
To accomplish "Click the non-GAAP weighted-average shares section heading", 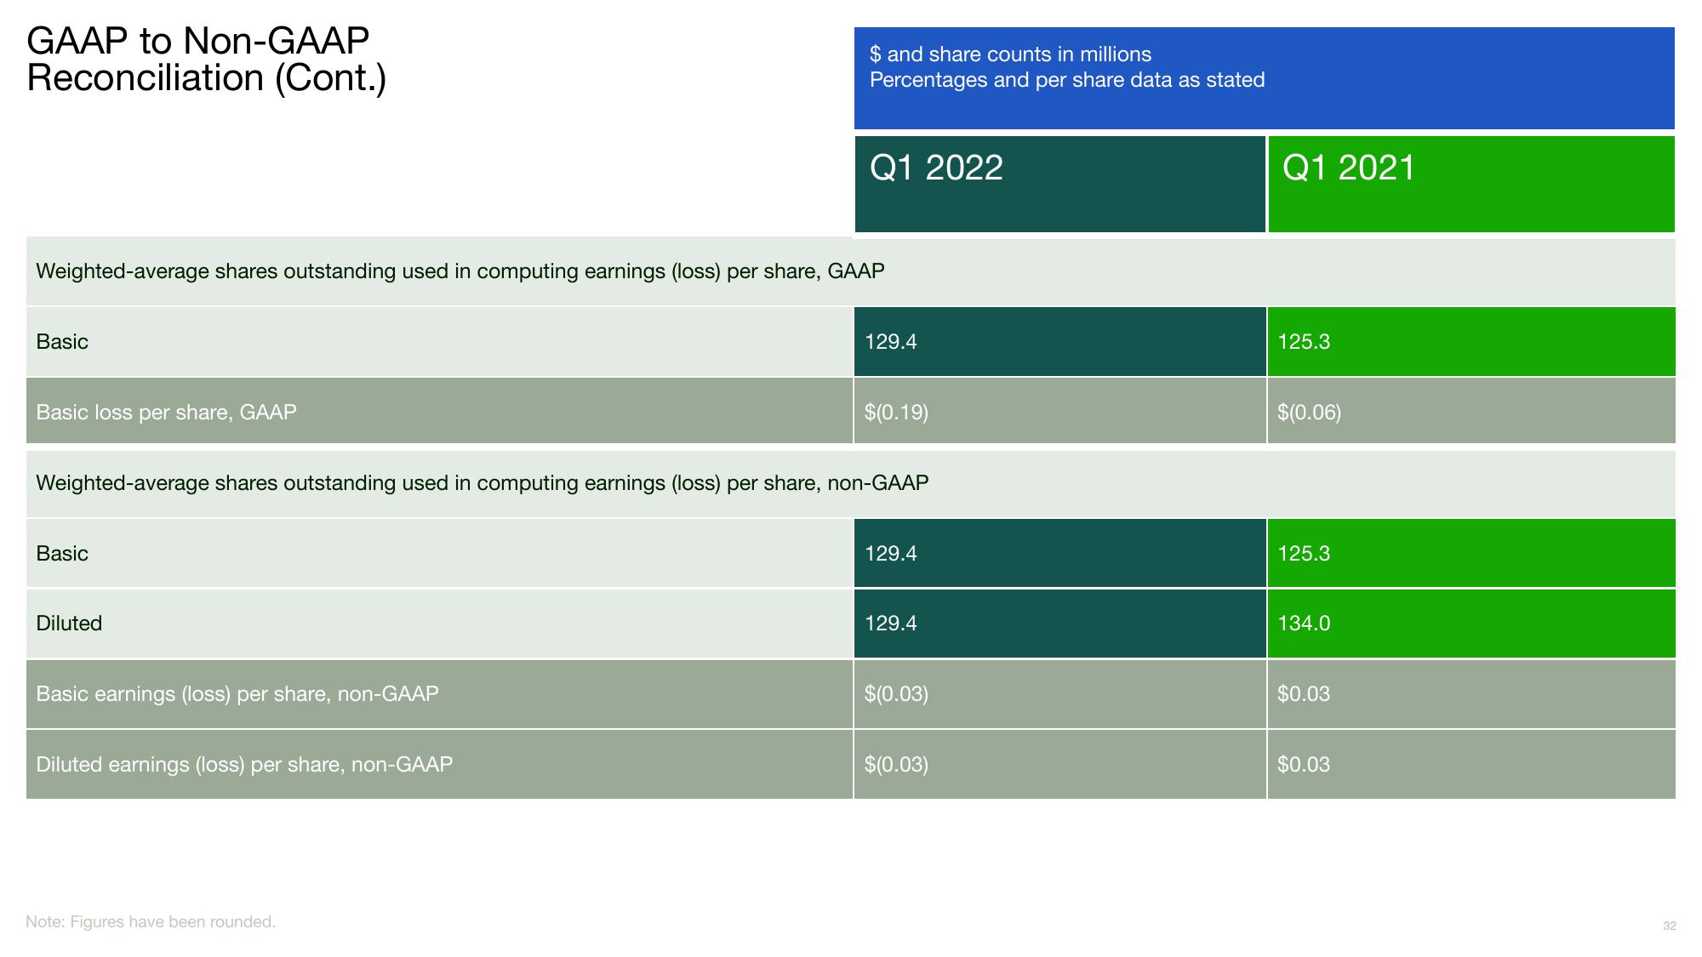I will pyautogui.click(x=482, y=483).
